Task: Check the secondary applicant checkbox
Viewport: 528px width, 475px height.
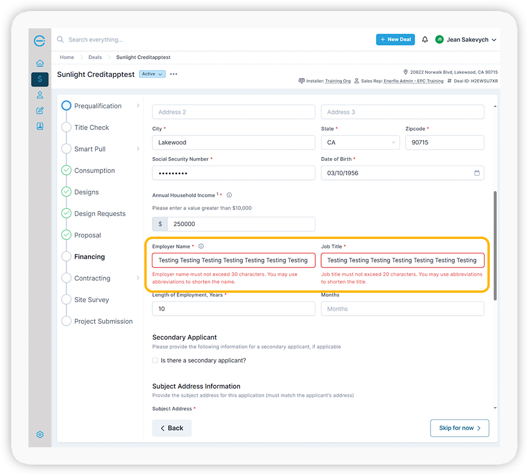Action: 155,360
